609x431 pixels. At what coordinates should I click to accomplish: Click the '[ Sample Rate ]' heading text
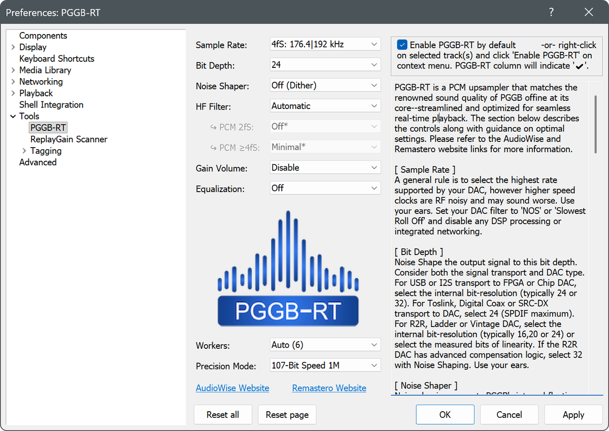click(425, 170)
